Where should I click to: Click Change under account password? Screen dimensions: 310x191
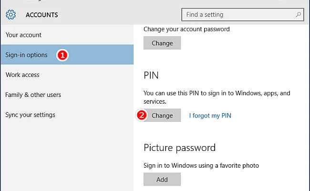pos(162,43)
